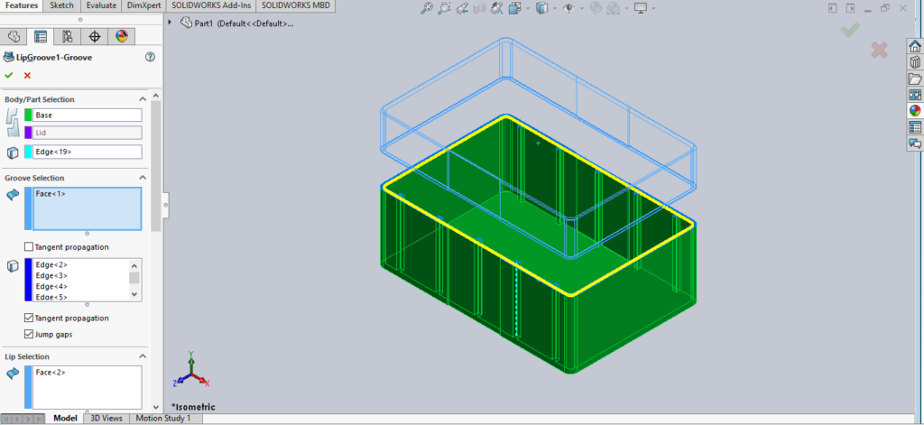Image resolution: width=924 pixels, height=425 pixels.
Task: Click Previous View icon
Action: click(x=463, y=8)
